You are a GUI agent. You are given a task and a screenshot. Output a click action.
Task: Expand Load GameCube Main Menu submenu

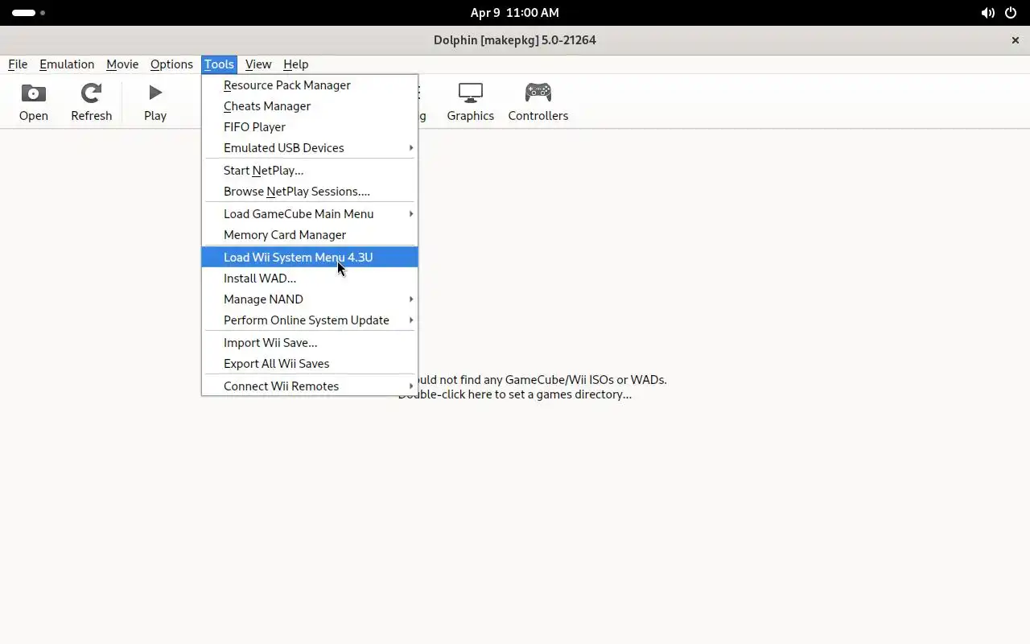click(x=310, y=214)
